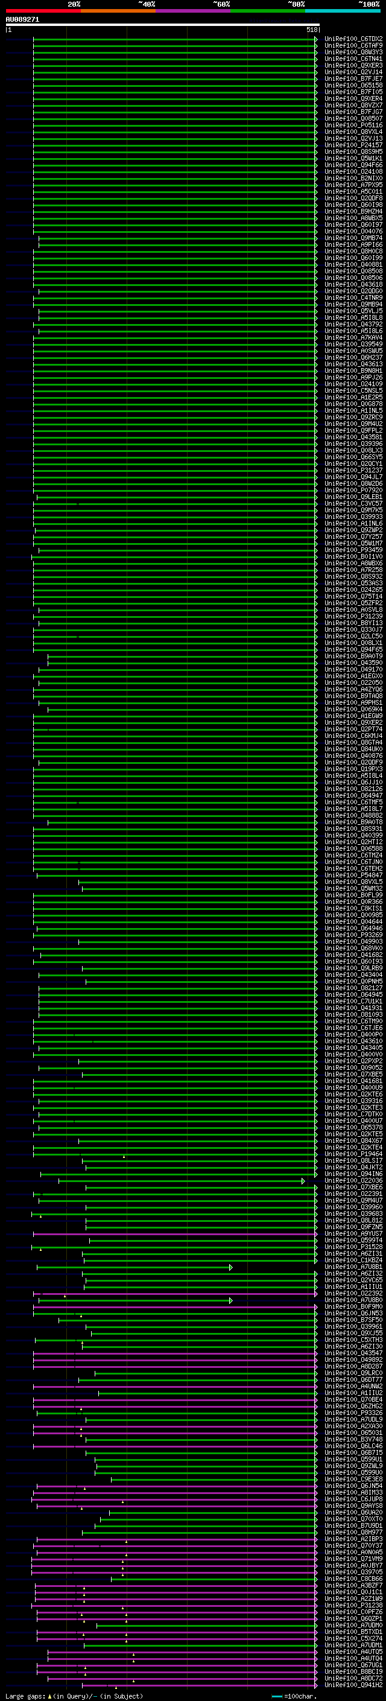The width and height of the screenshot is (386, 1701).
Task: Select hit UniRef100_C8CB66
Action: tap(353, 1579)
